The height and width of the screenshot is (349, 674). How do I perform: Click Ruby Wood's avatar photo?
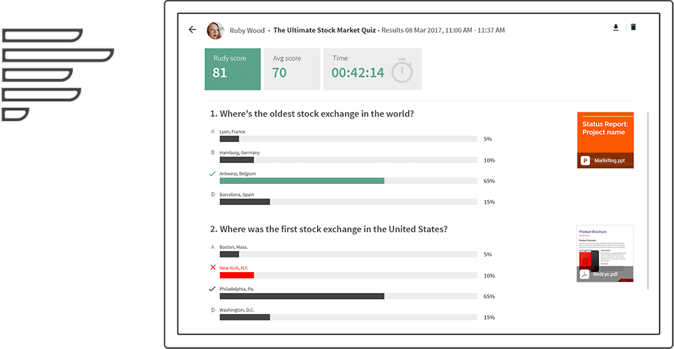215,31
